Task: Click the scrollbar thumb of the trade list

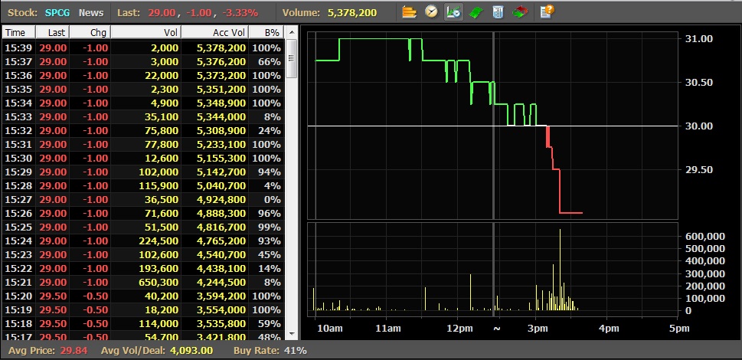Action: coord(292,58)
